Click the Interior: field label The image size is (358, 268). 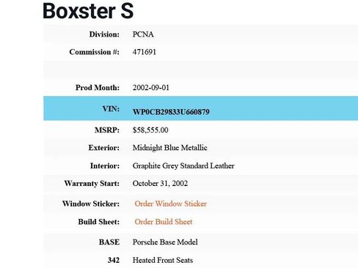coord(105,165)
